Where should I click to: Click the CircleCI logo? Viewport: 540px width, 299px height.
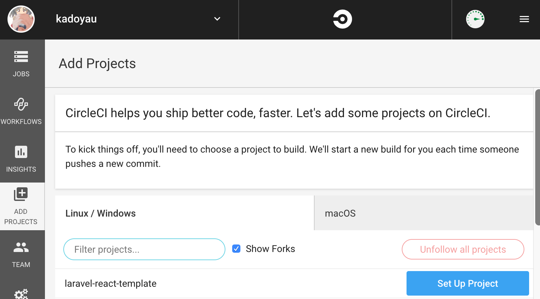pos(342,19)
